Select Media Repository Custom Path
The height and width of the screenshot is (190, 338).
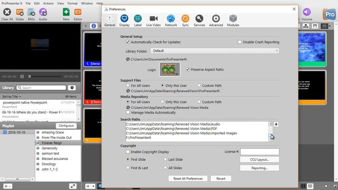pyautogui.click(x=199, y=102)
